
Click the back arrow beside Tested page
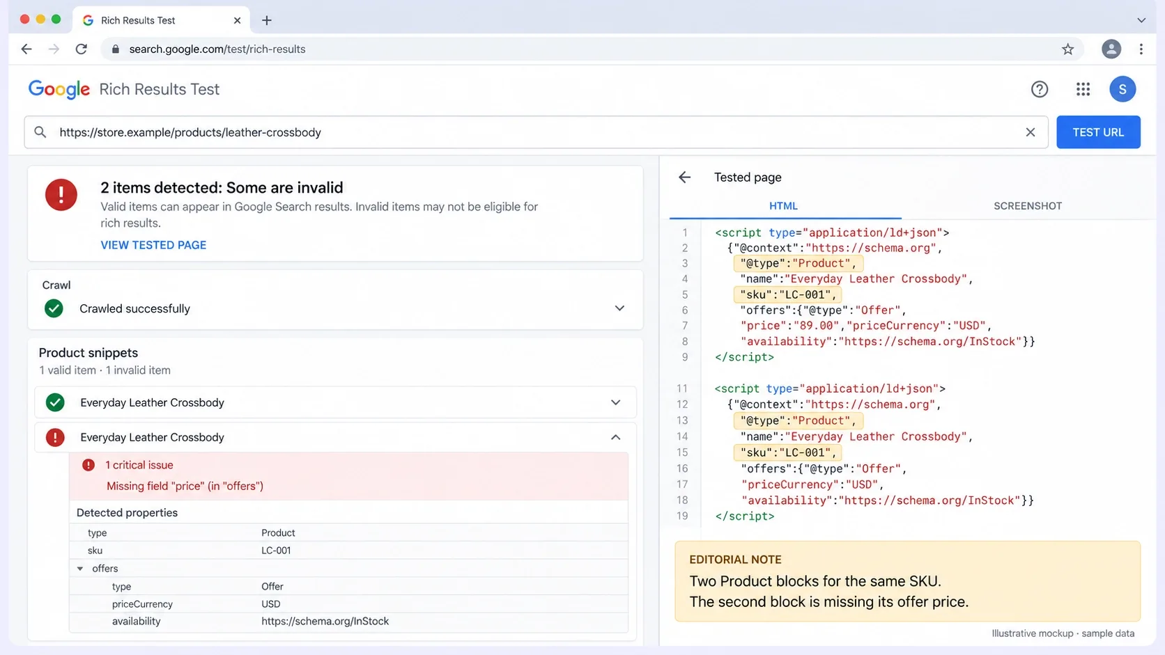685,177
